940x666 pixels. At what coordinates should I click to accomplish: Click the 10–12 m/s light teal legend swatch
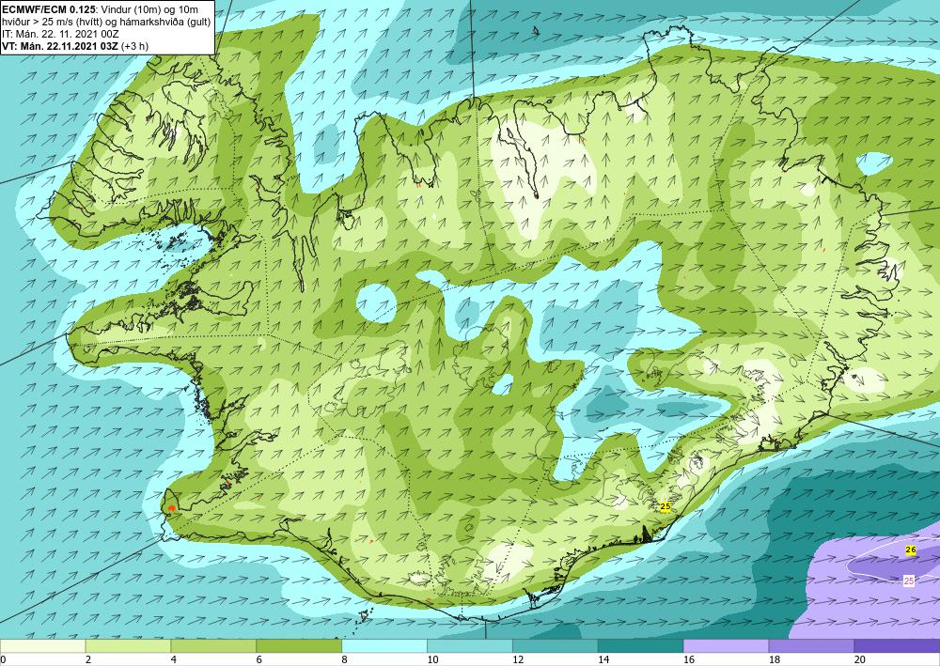click(x=469, y=646)
